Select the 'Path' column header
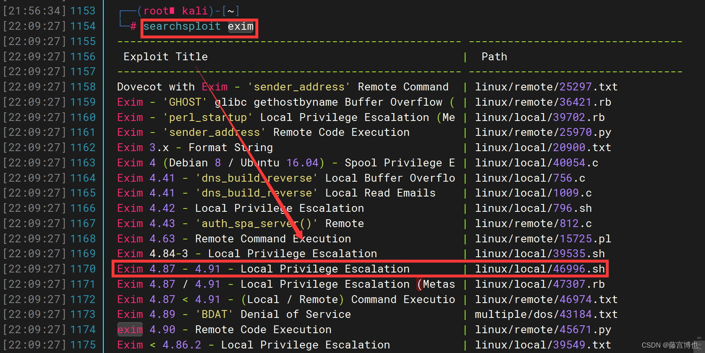Image resolution: width=705 pixels, height=353 pixels. [494, 57]
